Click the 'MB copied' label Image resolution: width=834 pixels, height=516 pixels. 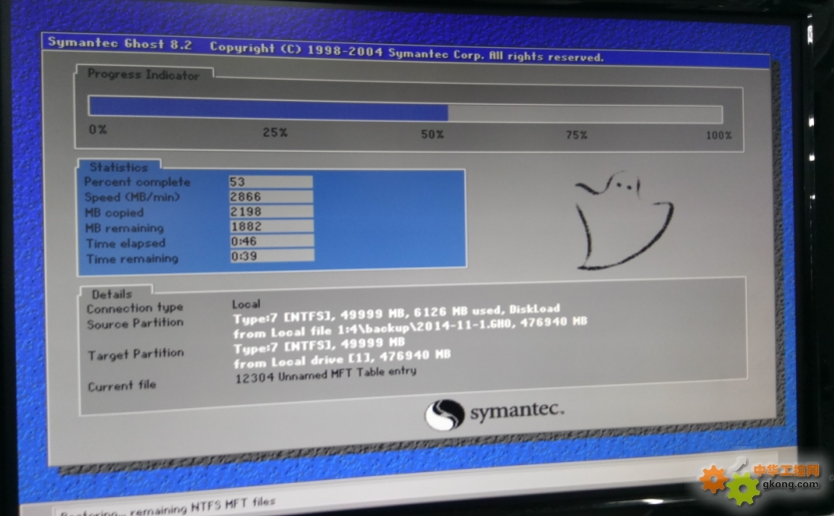(x=114, y=213)
